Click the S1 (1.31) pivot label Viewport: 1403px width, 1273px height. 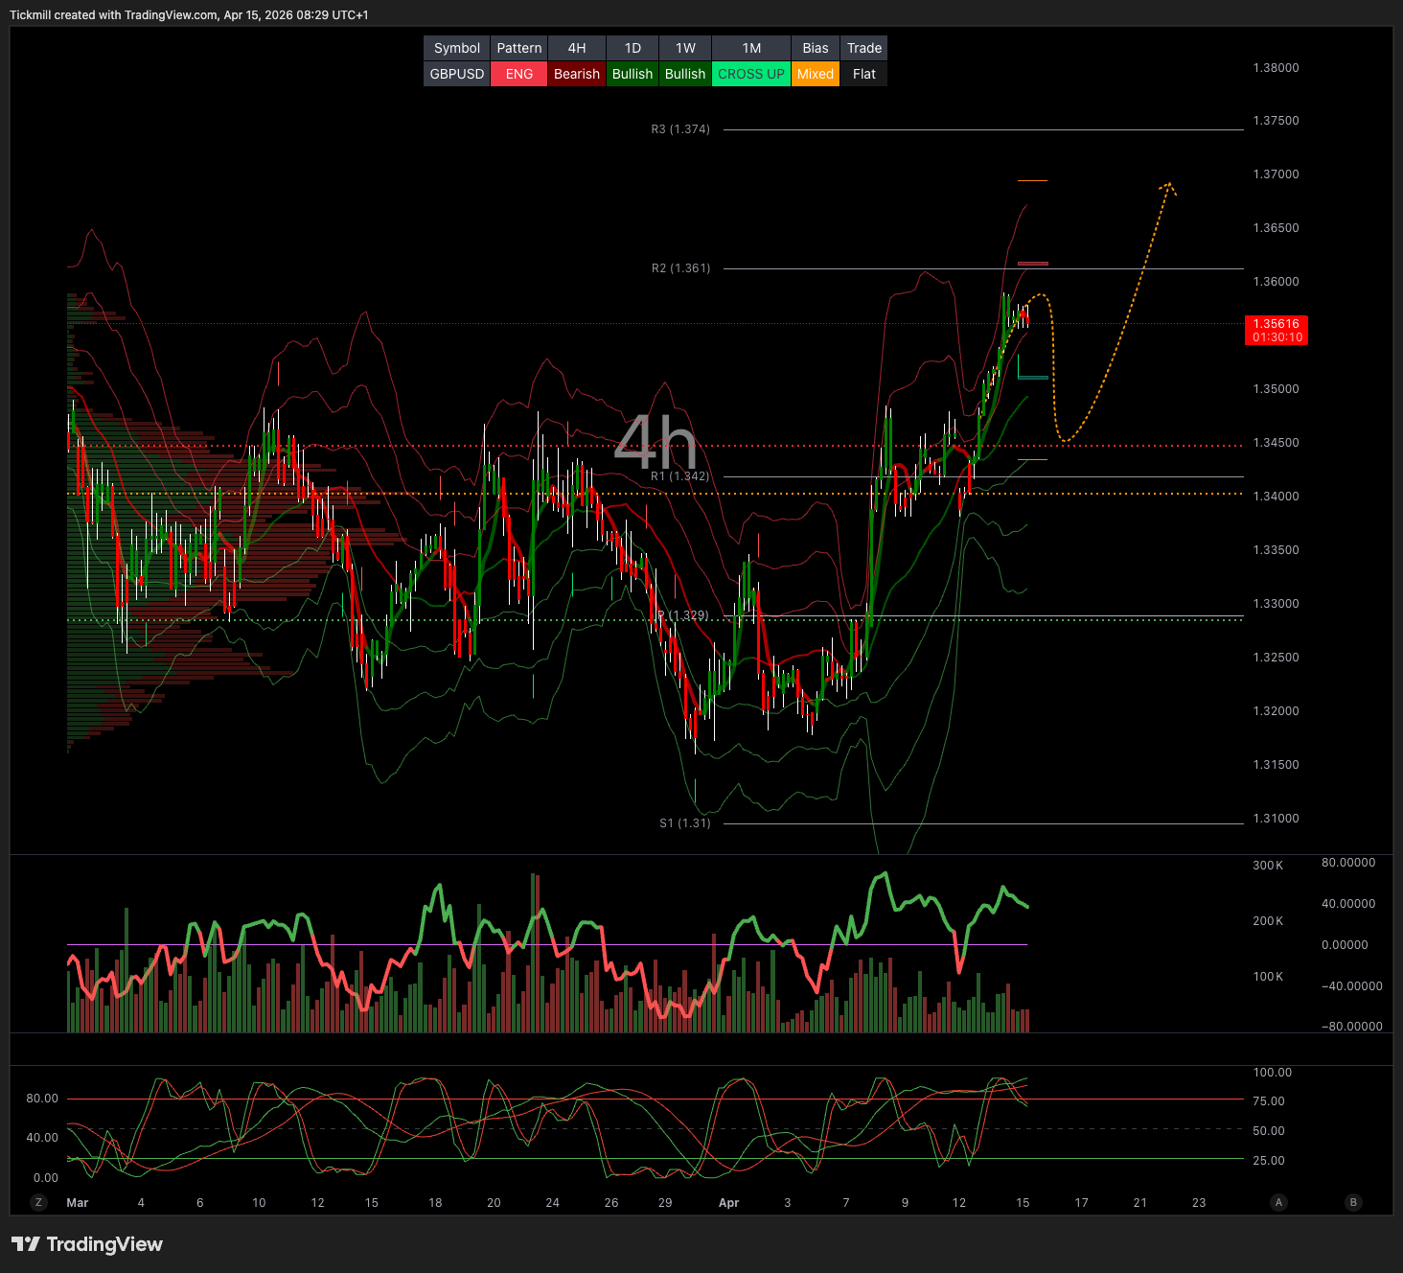[684, 823]
